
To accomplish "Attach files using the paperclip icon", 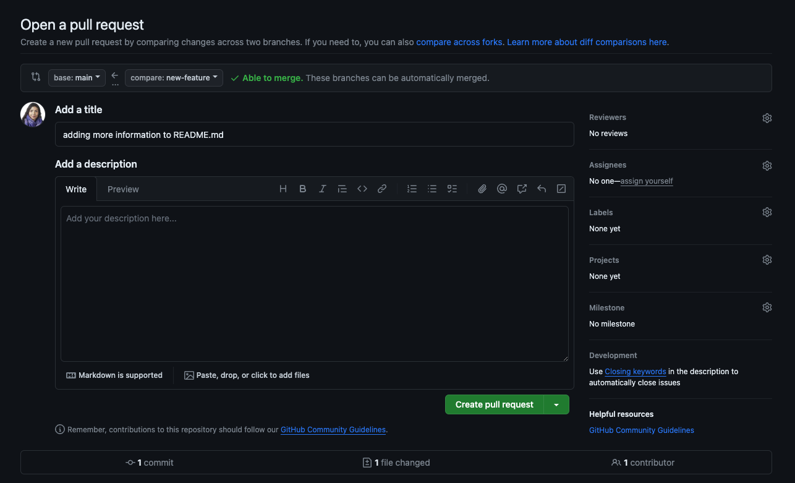I will click(482, 189).
